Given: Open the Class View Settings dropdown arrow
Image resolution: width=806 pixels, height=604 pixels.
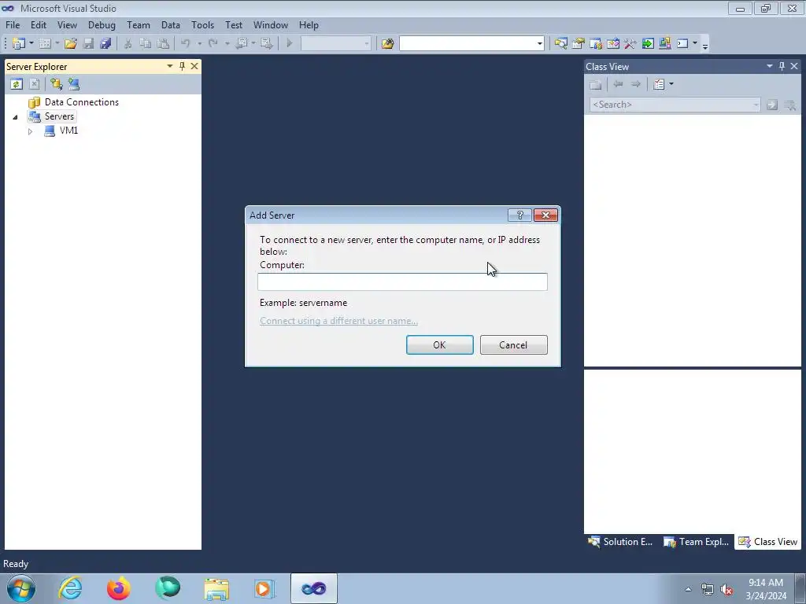Looking at the screenshot, I should coord(671,84).
